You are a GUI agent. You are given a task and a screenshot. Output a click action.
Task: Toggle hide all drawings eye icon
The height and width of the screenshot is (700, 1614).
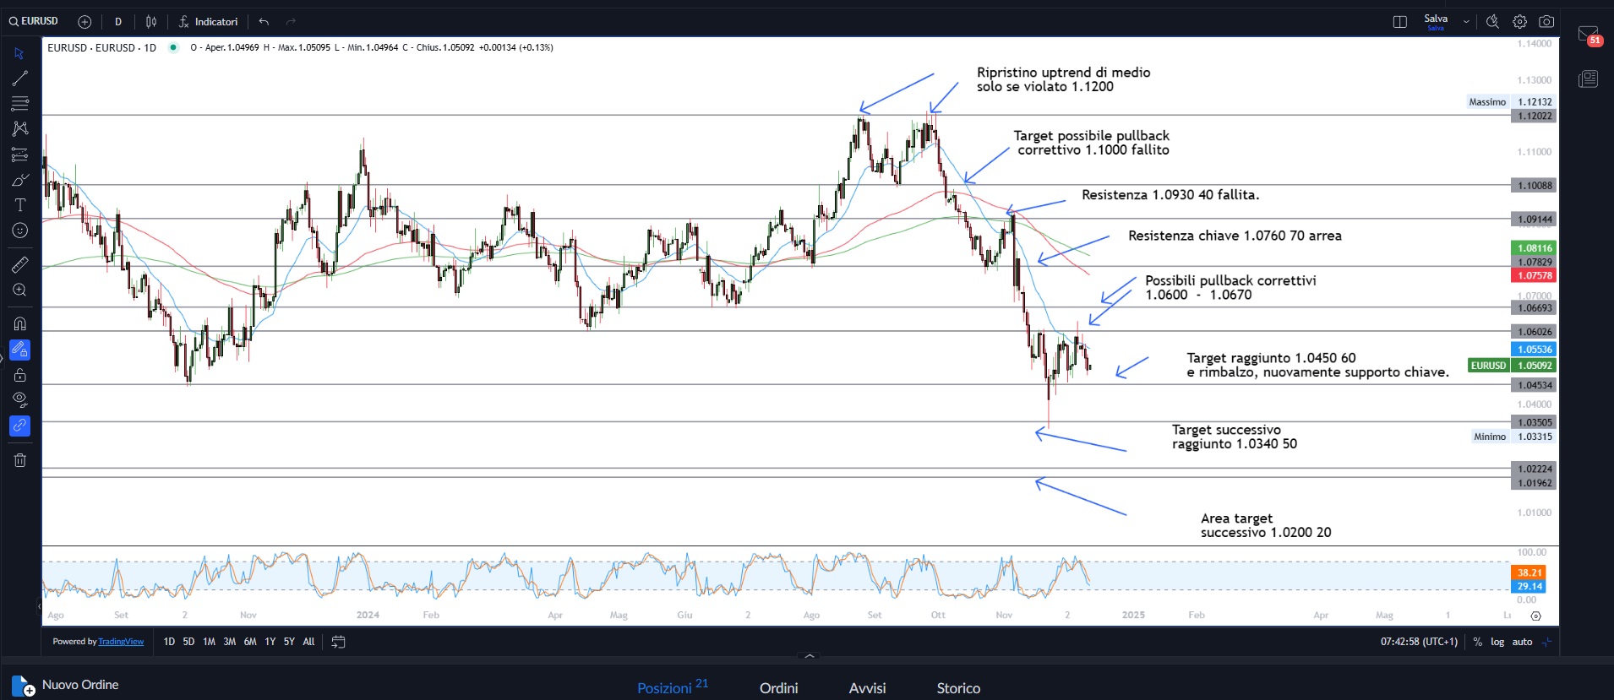point(19,399)
